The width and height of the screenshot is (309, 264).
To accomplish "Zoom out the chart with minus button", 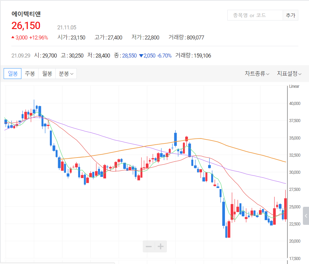I will [x=149, y=247].
